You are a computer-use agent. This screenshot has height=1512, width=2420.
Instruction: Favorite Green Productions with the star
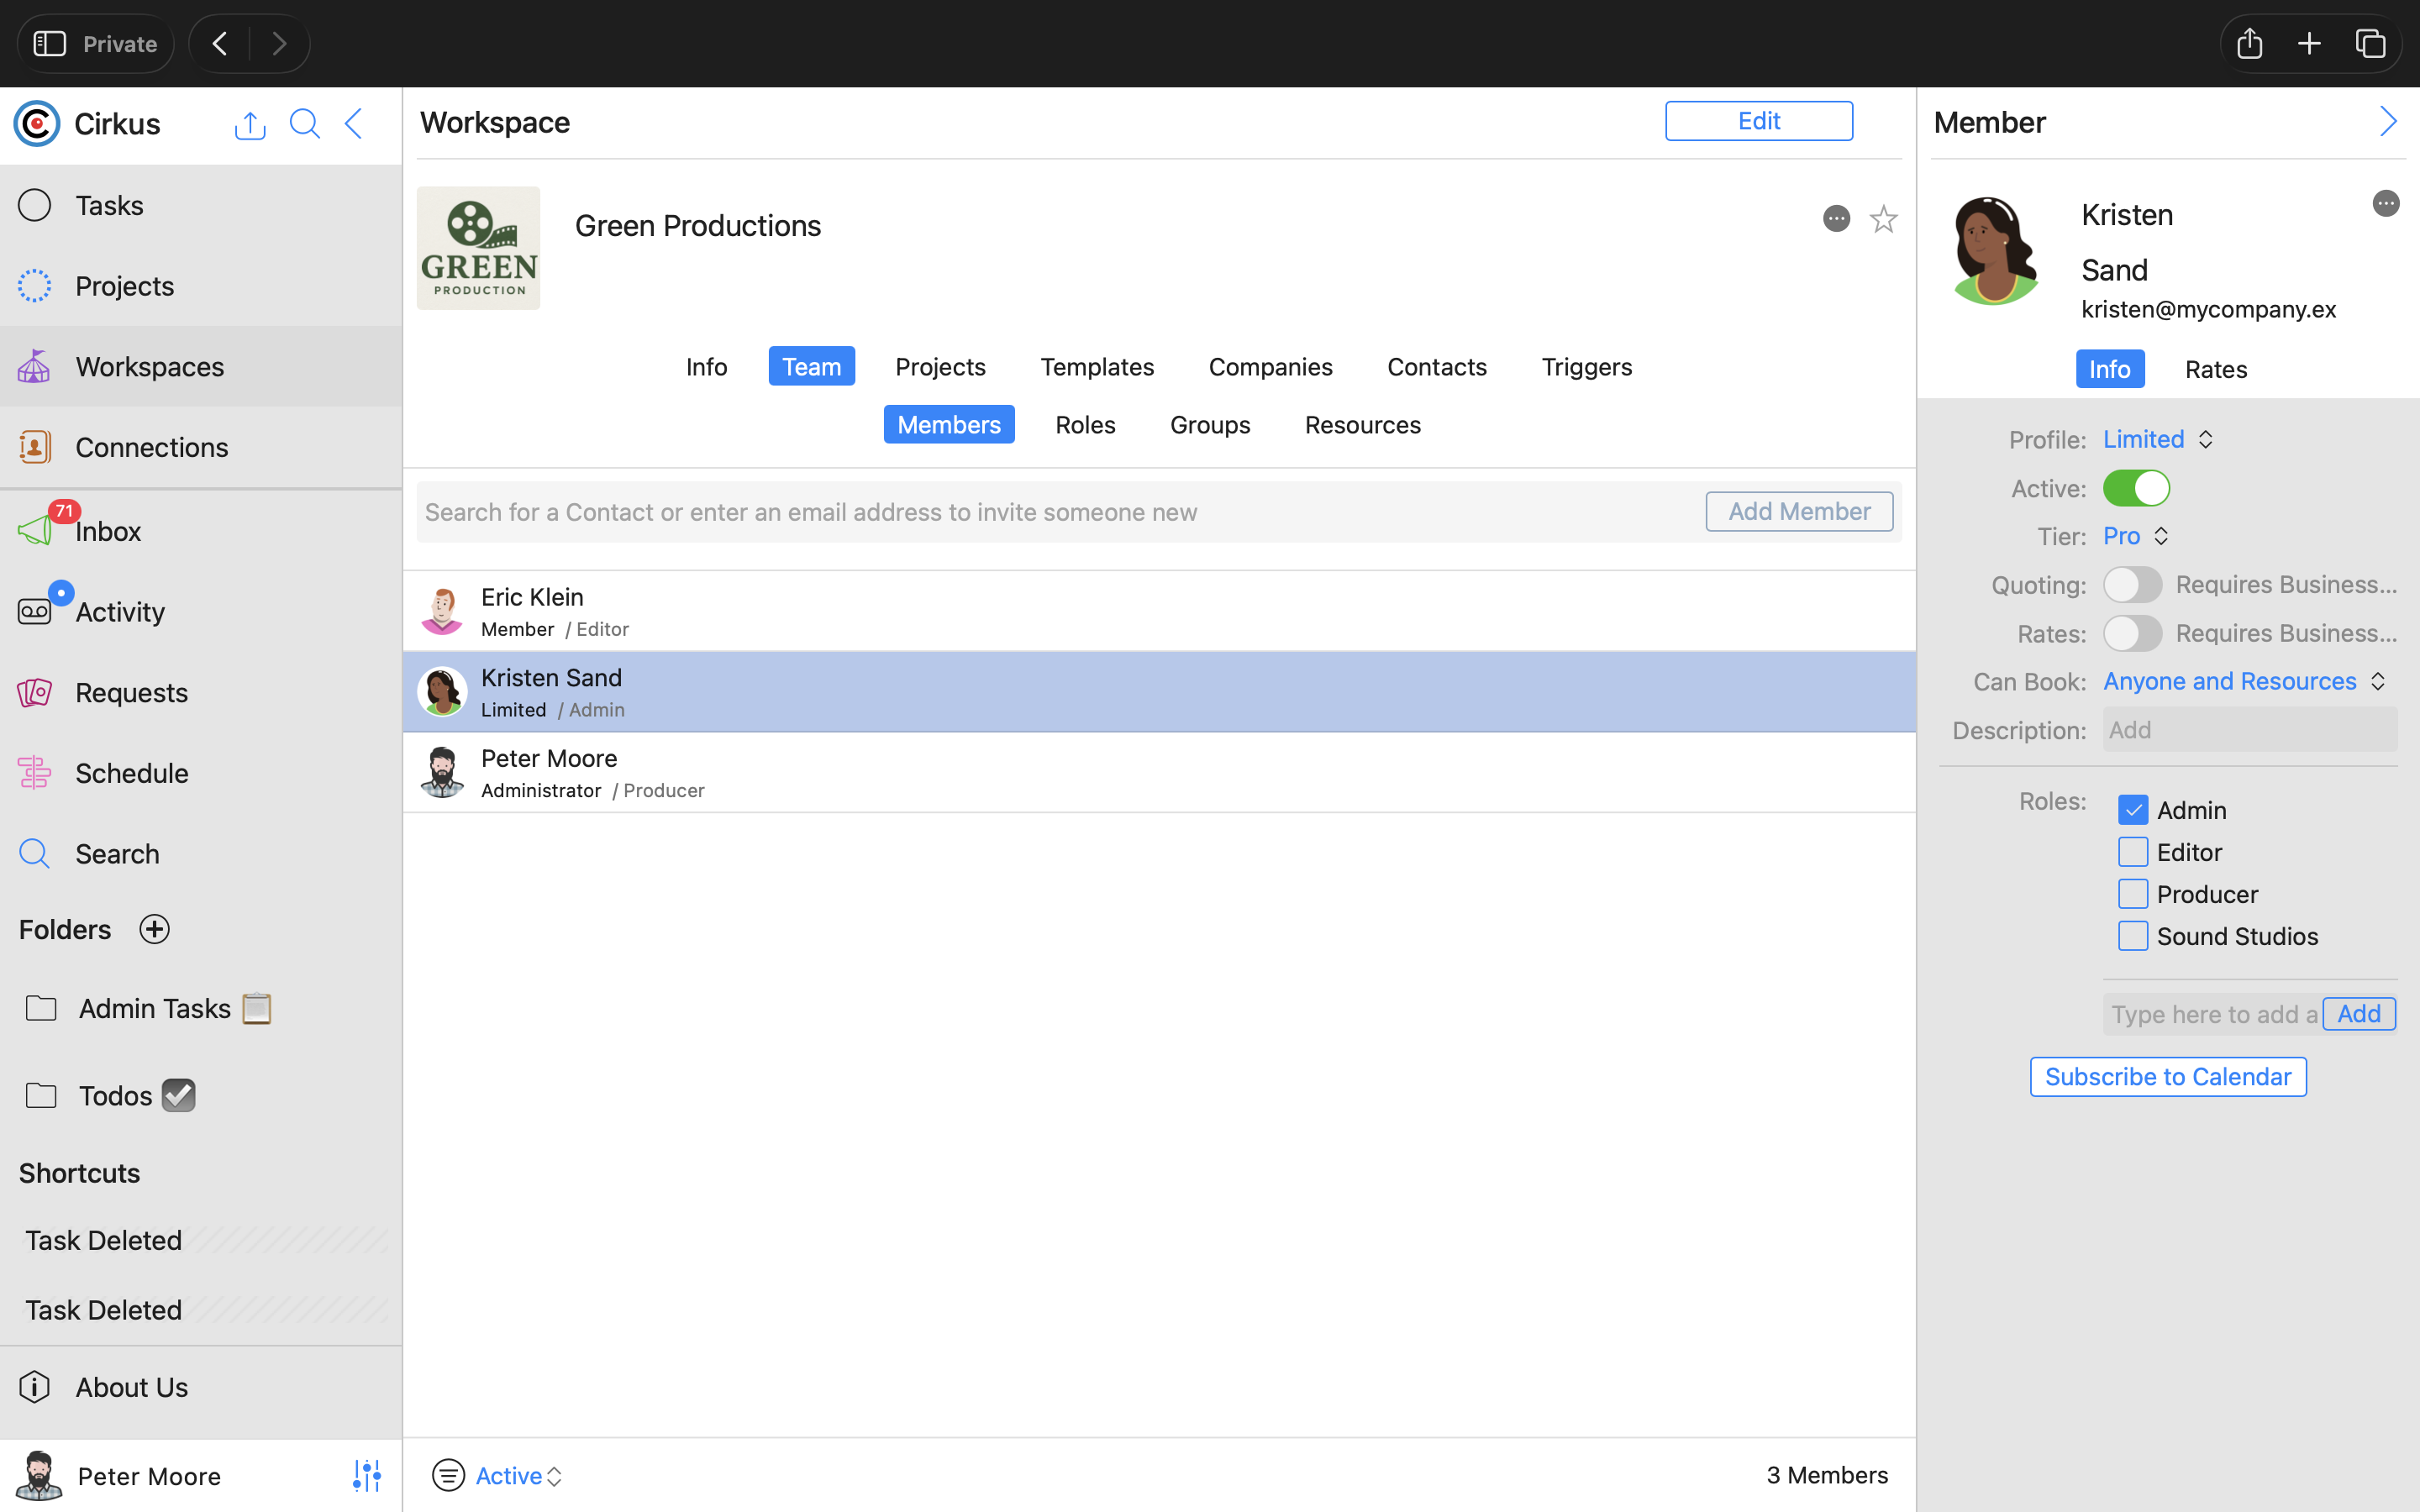[1883, 219]
